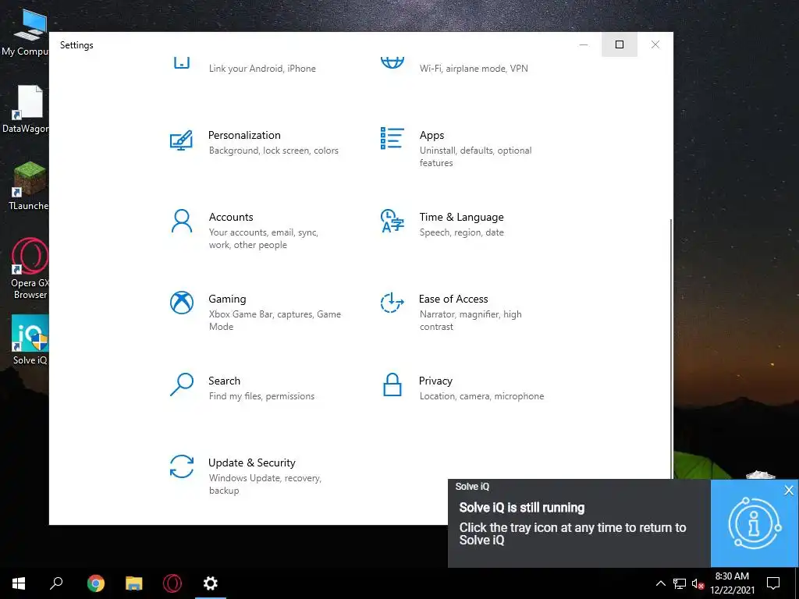This screenshot has height=599, width=799.
Task: Click 'Link your Android, iPhone' text
Action: 262,69
